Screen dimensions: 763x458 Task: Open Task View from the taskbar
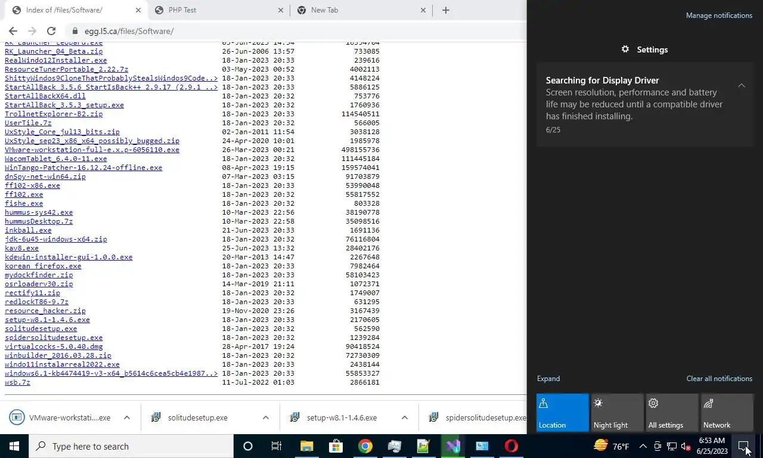tap(277, 446)
